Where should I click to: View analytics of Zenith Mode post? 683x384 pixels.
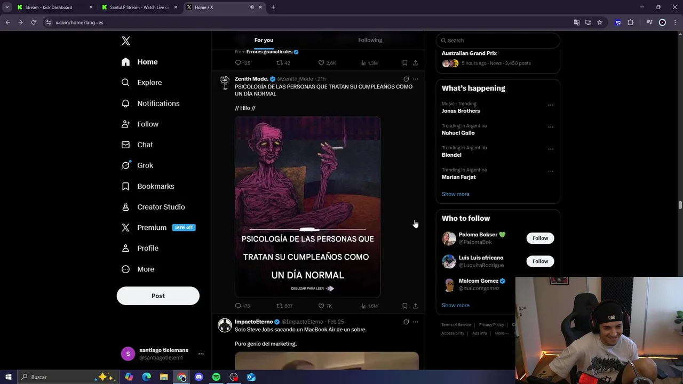[x=369, y=306]
